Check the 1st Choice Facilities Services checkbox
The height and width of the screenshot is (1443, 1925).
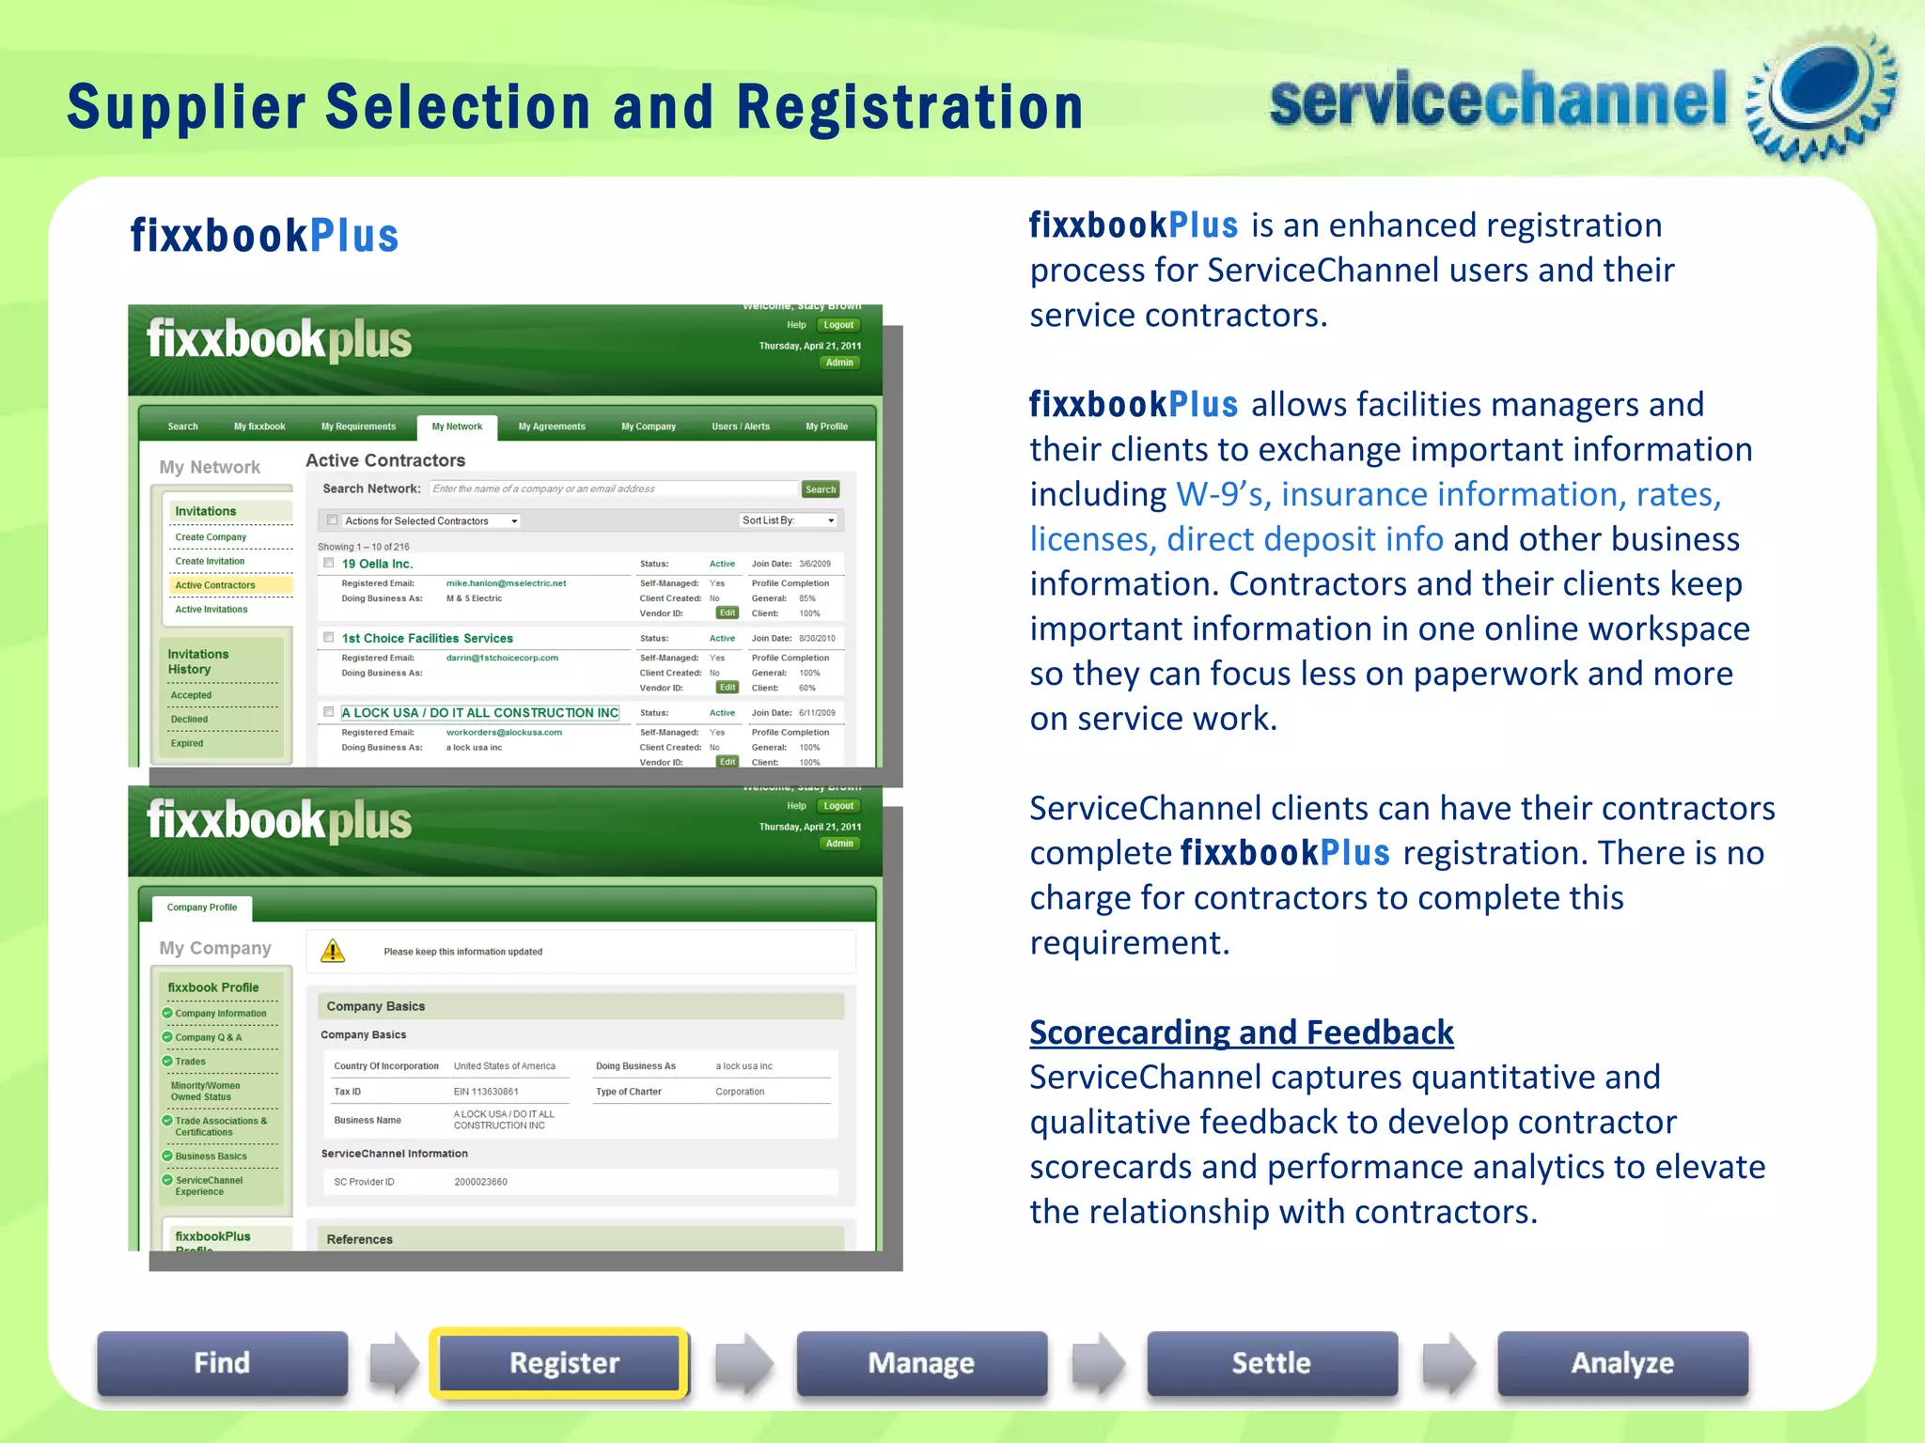point(329,637)
